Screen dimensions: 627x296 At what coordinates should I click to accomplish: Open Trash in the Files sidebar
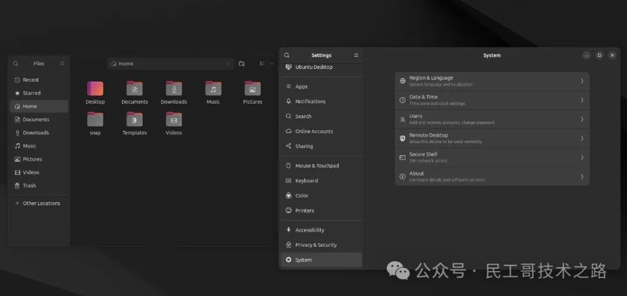point(39,185)
